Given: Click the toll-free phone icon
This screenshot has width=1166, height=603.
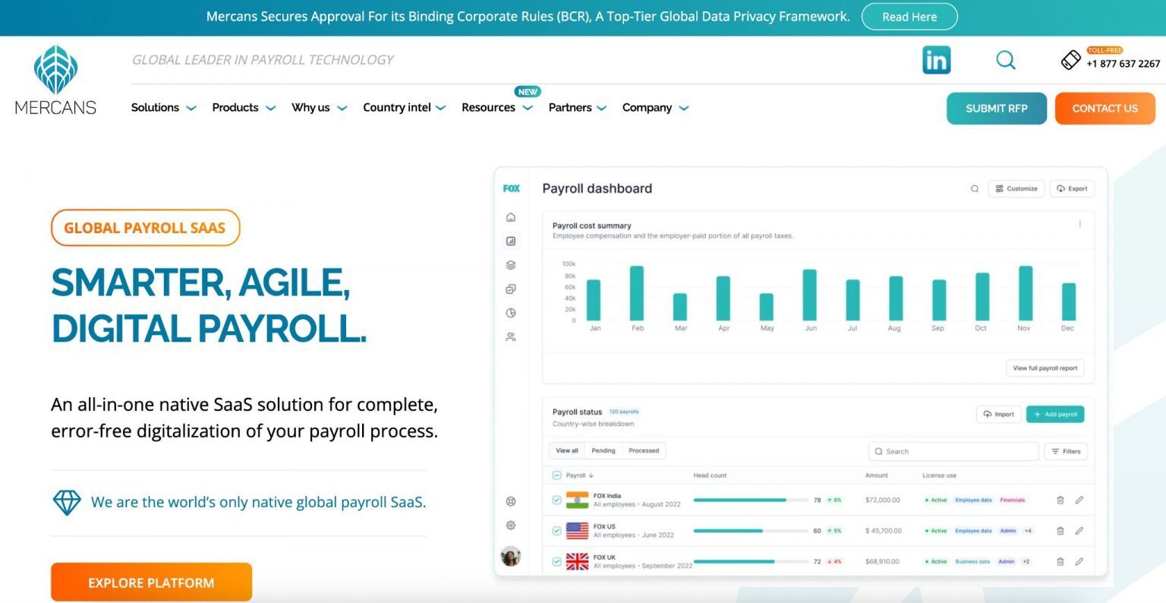Looking at the screenshot, I should point(1070,60).
